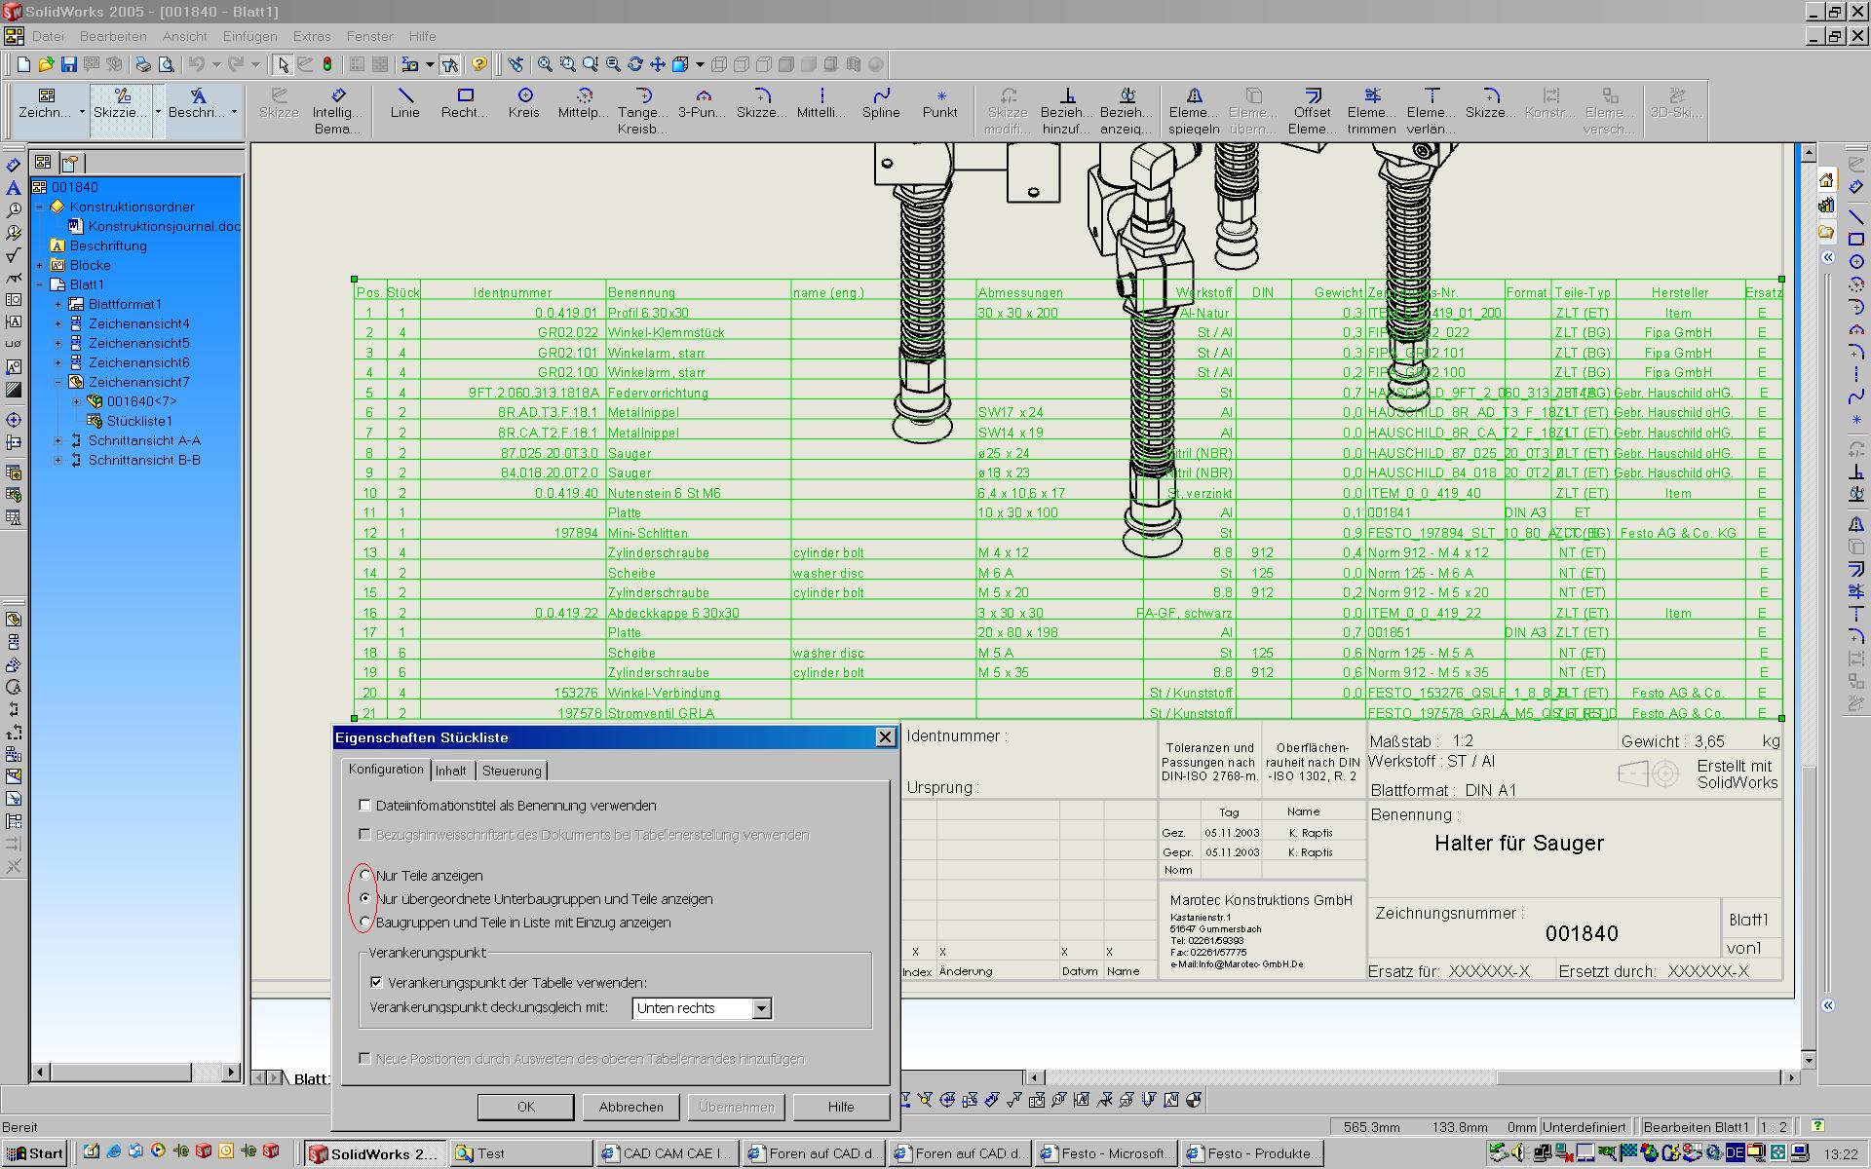Click the Save icon in toolbar
This screenshot has height=1169, width=1871.
coord(69,64)
